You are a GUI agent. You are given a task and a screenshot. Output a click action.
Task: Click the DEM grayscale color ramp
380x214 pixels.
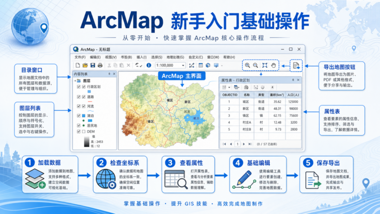pyautogui.click(x=87, y=142)
